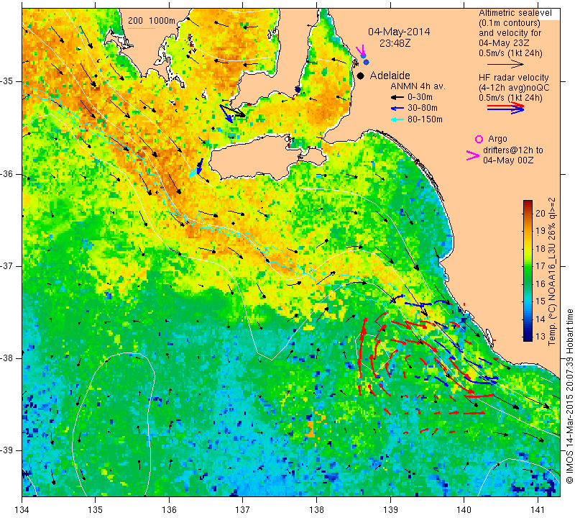Click the 200 1000m isobath label
Image resolution: width=575 pixels, height=518 pixels.
152,21
